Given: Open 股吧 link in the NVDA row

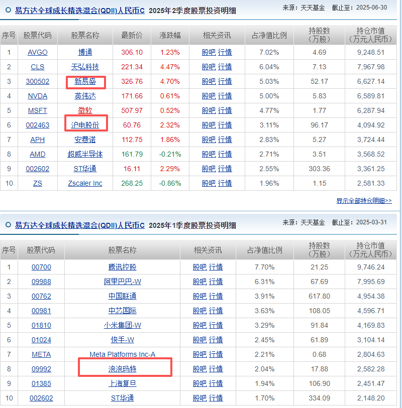Looking at the screenshot, I should coord(209,96).
